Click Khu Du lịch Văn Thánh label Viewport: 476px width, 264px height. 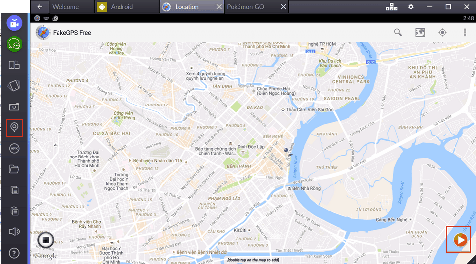tap(330, 63)
